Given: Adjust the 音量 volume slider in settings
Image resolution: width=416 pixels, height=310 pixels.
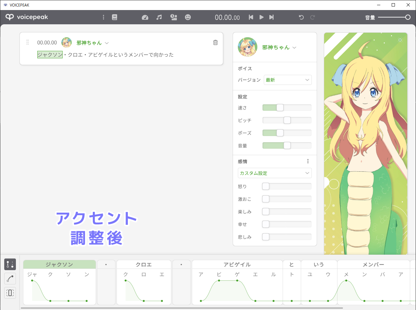Looking at the screenshot, I should (287, 145).
